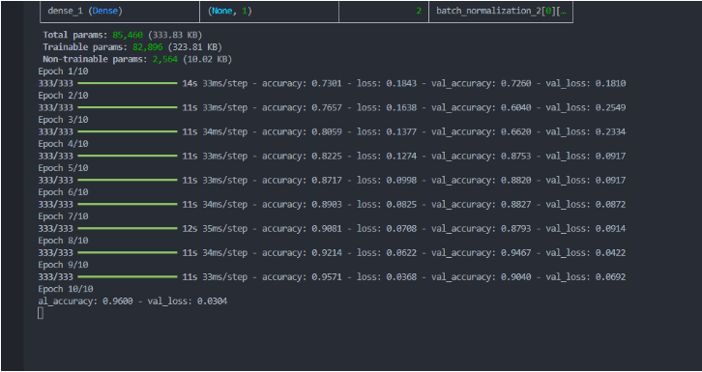Select the "Trainable params" line
The height and width of the screenshot is (372, 702).
[x=132, y=47]
